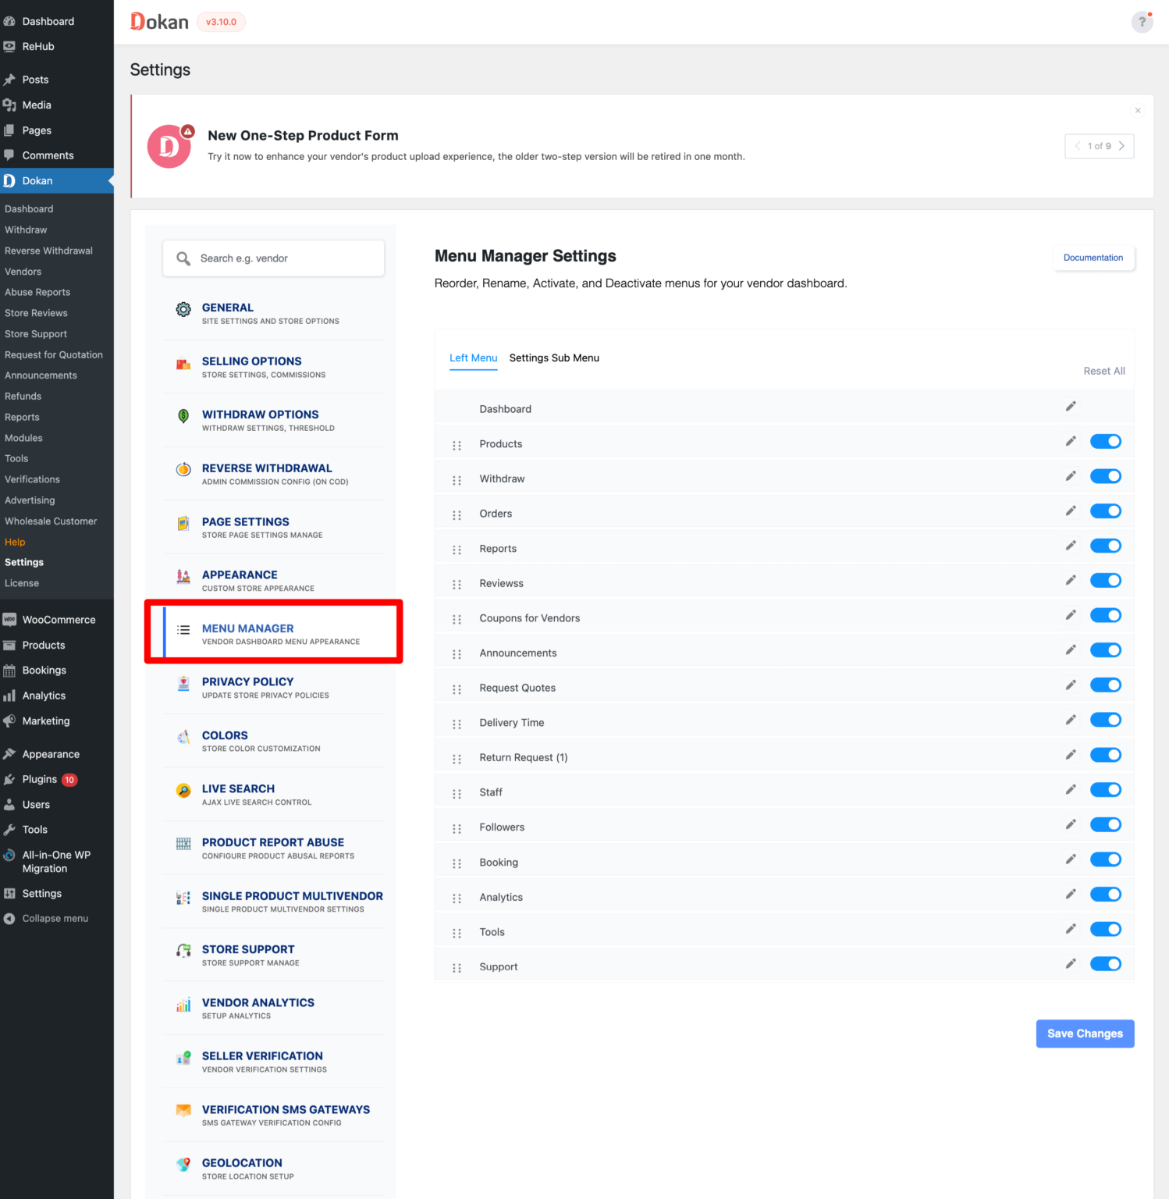Disable the Products menu toggle

coord(1106,441)
